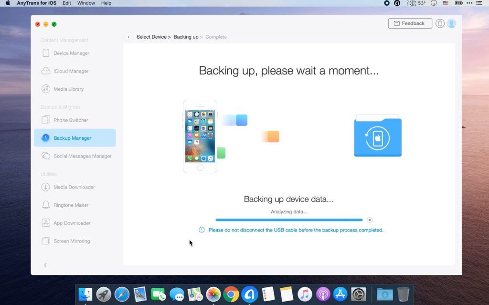Open the Media Downloader utility
The image size is (489, 305).
(75, 187)
